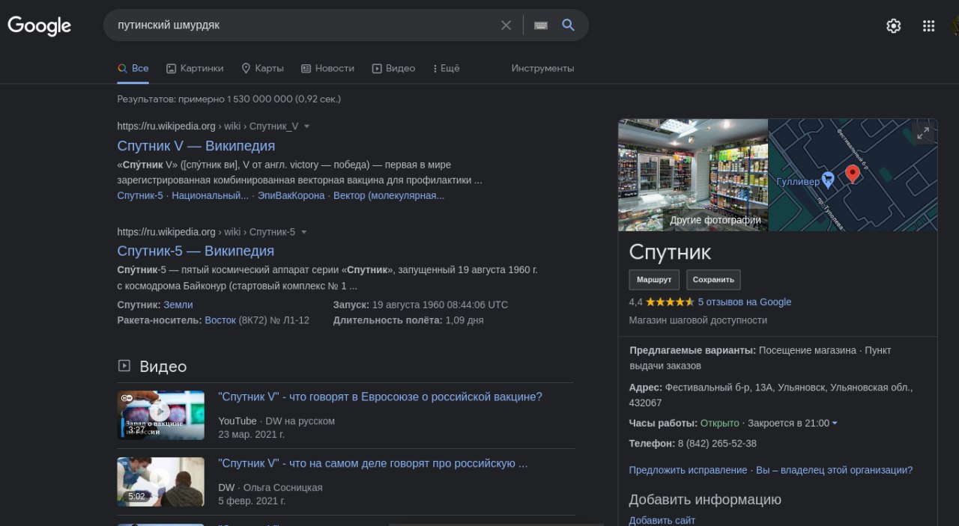Viewport: 959px width, 526px height.
Task: Expand opening hours Закроется в 21:00
Action: click(x=793, y=423)
